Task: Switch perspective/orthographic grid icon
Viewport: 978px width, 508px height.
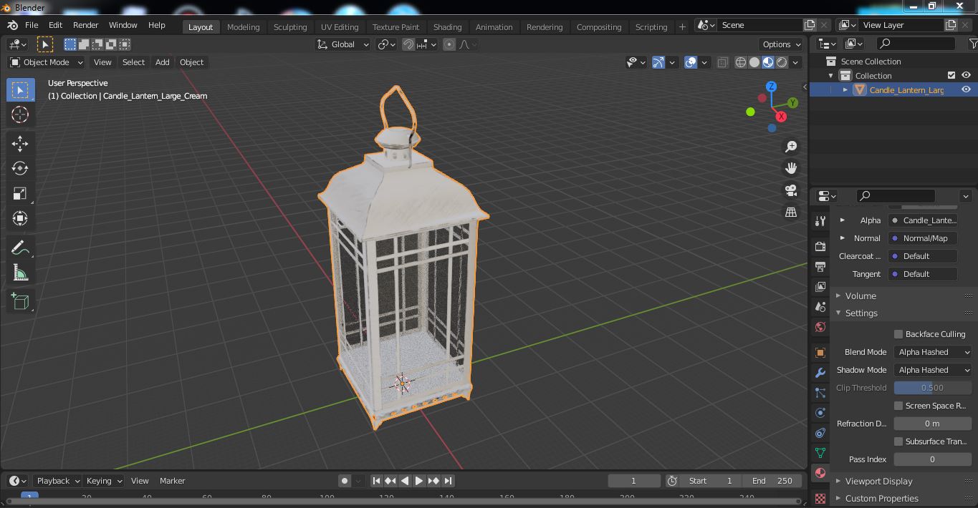Action: coord(791,213)
